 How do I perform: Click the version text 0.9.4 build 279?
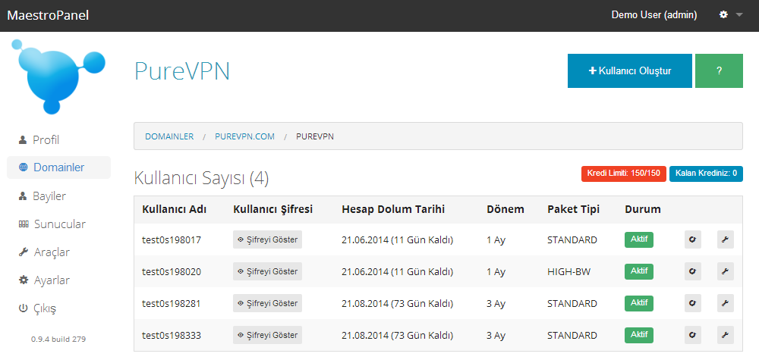click(x=58, y=340)
